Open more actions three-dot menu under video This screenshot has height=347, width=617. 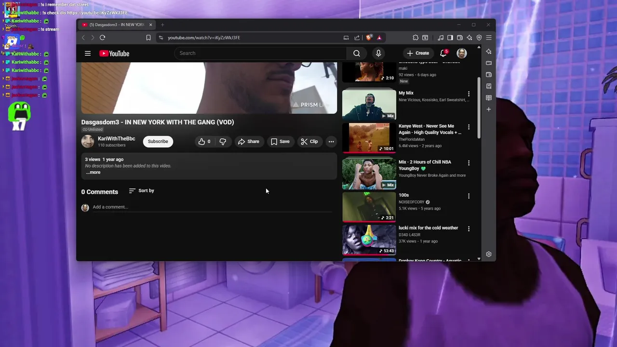click(x=331, y=142)
